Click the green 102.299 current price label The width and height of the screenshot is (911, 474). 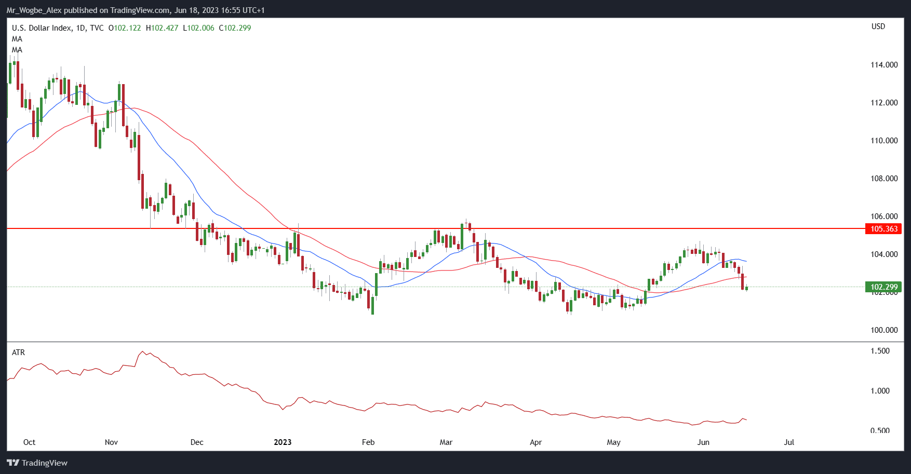tap(883, 287)
